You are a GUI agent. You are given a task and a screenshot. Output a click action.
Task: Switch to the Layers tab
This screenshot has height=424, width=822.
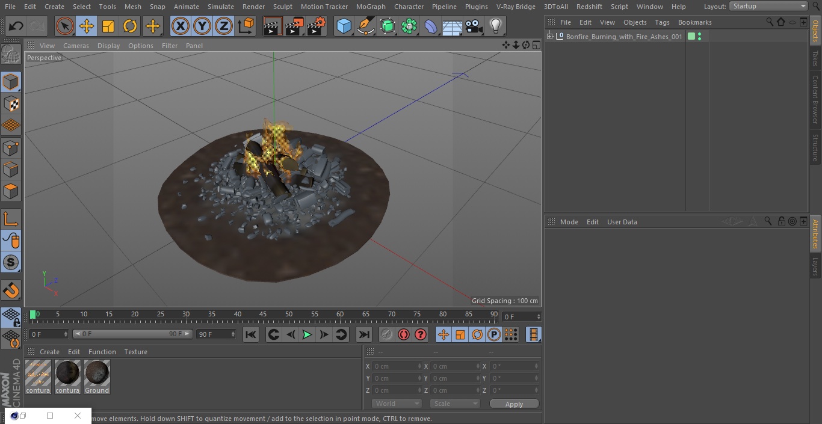pos(815,266)
